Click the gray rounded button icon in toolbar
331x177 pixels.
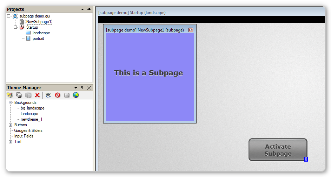(x=67, y=95)
